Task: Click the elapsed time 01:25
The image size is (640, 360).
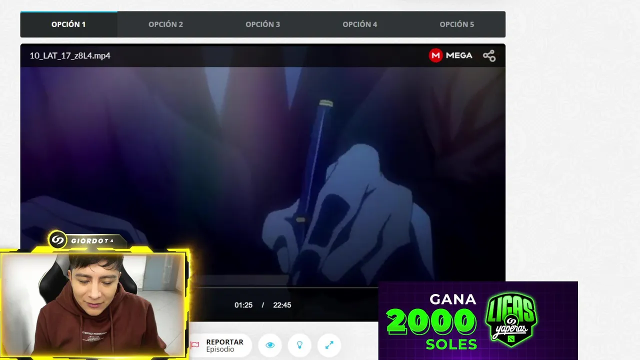Action: pyautogui.click(x=243, y=305)
